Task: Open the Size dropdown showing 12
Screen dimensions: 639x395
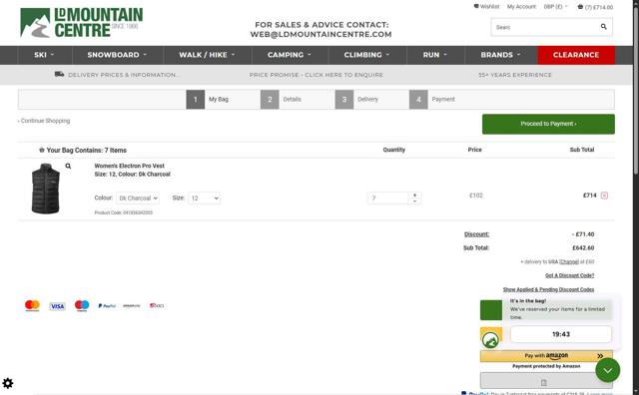Action: (204, 198)
